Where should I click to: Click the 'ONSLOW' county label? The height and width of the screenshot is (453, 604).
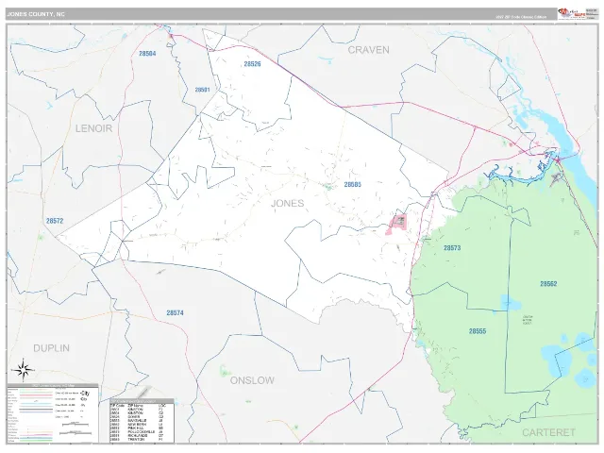(252, 380)
